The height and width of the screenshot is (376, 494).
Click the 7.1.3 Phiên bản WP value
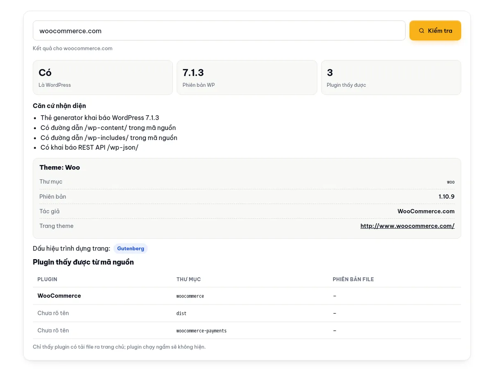coord(193,73)
